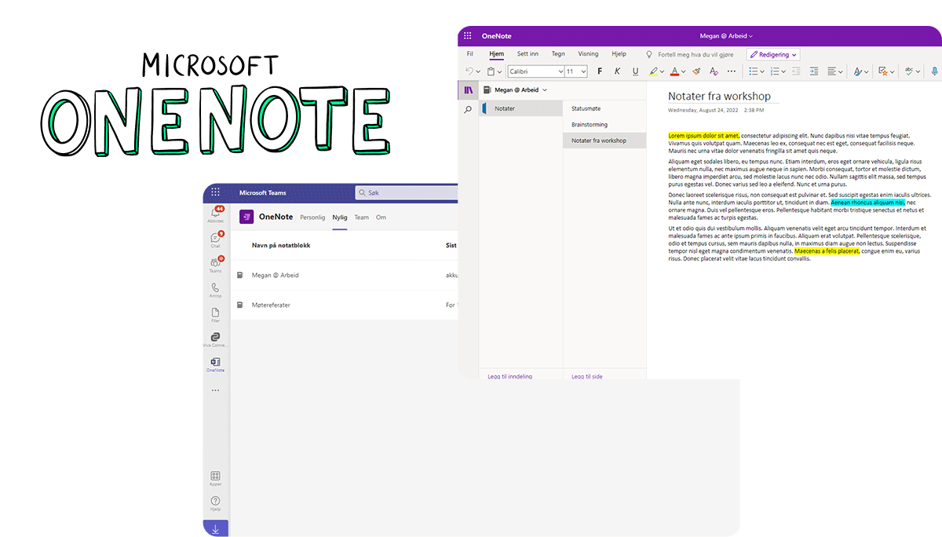The height and width of the screenshot is (537, 942).
Task: Open the Format Painter tool
Action: (x=696, y=71)
